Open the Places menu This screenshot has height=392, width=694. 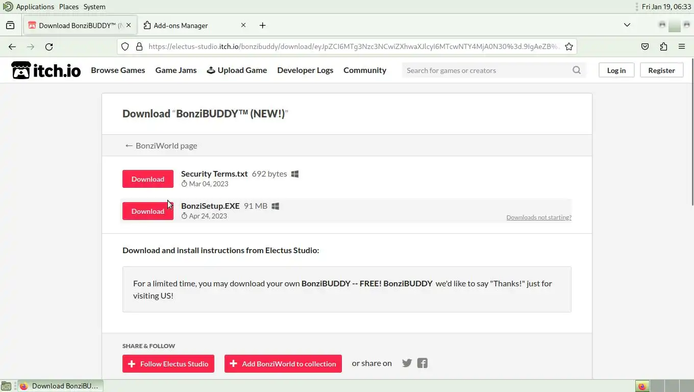tap(69, 7)
